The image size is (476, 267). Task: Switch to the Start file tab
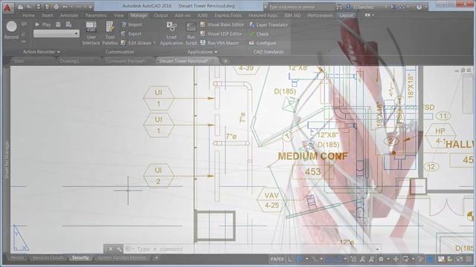(19, 61)
